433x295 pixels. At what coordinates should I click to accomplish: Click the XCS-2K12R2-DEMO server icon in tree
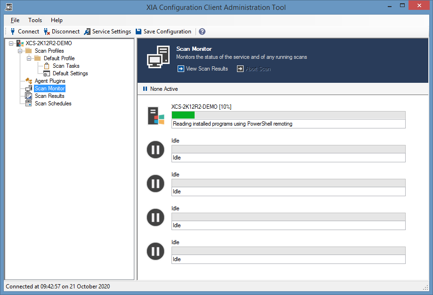click(x=20, y=43)
